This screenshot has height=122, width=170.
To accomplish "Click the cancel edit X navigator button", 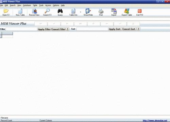I will [x=133, y=24].
